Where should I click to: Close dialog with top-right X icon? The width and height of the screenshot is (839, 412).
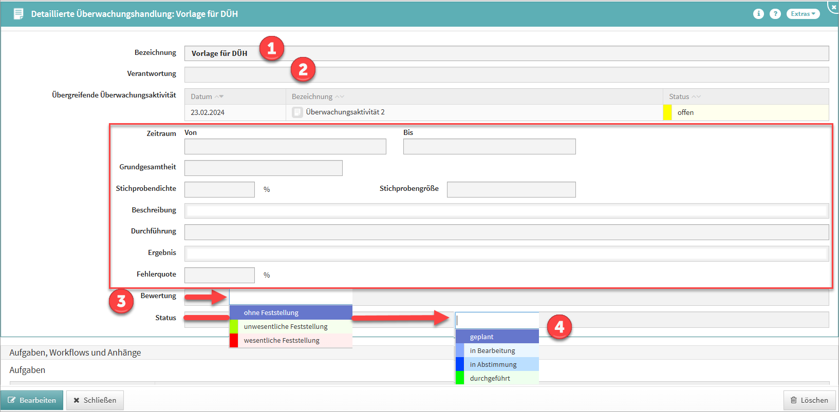(x=833, y=7)
